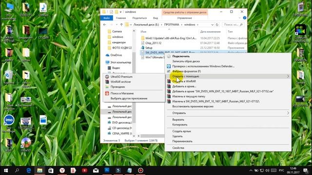
Task: Open the Recycle Bin desktop icon
Action: [x=9, y=77]
